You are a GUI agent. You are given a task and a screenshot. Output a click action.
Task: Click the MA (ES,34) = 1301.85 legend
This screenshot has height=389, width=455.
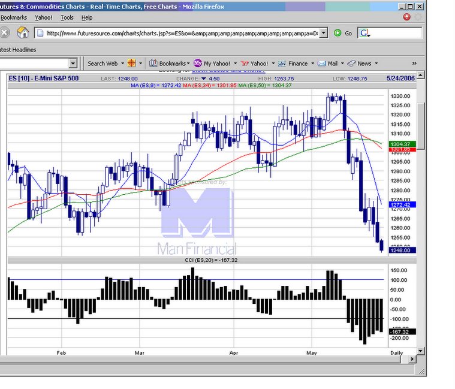coord(210,86)
